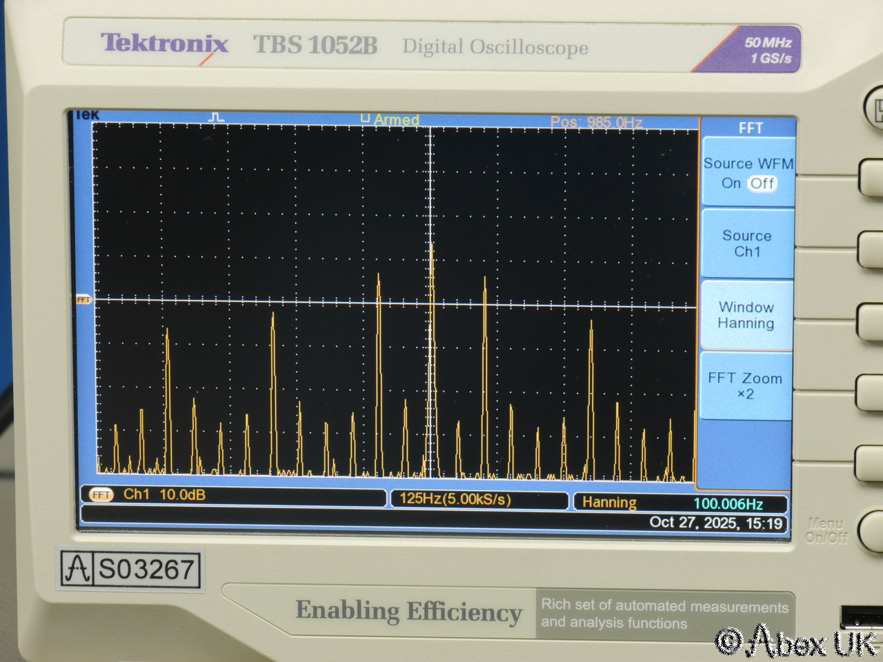This screenshot has width=883, height=662.
Task: Click the Tek logo in screen corner
Action: tap(87, 115)
